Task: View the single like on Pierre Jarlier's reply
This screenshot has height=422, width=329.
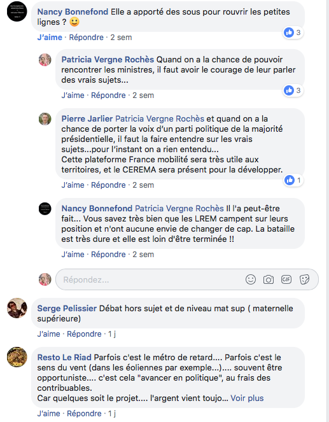Action: (x=293, y=180)
